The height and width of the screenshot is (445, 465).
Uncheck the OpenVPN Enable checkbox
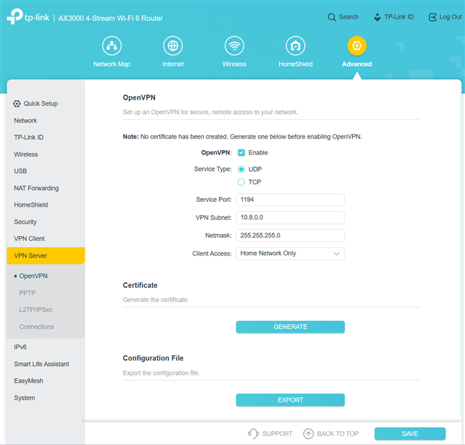point(241,152)
